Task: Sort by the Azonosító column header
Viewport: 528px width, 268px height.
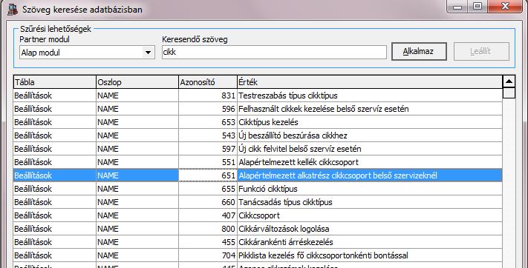Action: point(208,82)
